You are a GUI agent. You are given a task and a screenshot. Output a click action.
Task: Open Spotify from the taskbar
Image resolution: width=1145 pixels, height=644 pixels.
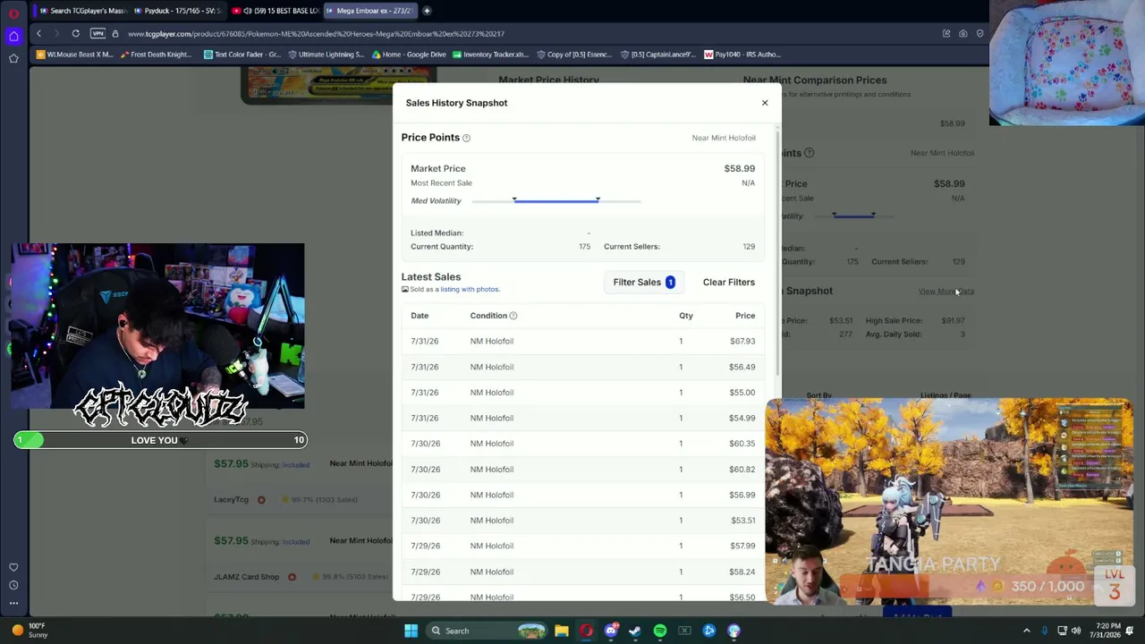click(x=660, y=631)
